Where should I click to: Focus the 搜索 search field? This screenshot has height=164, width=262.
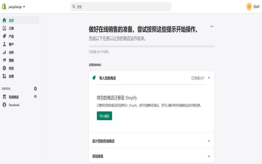tap(121, 7)
